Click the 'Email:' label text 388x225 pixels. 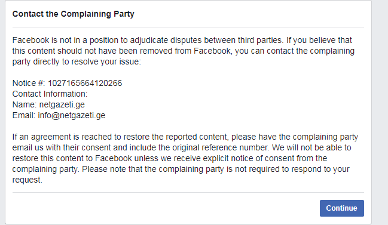[24, 115]
